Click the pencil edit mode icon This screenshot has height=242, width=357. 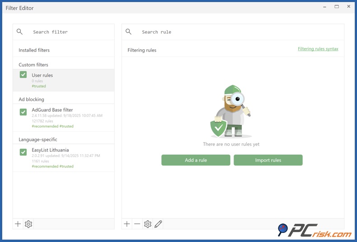pyautogui.click(x=158, y=224)
